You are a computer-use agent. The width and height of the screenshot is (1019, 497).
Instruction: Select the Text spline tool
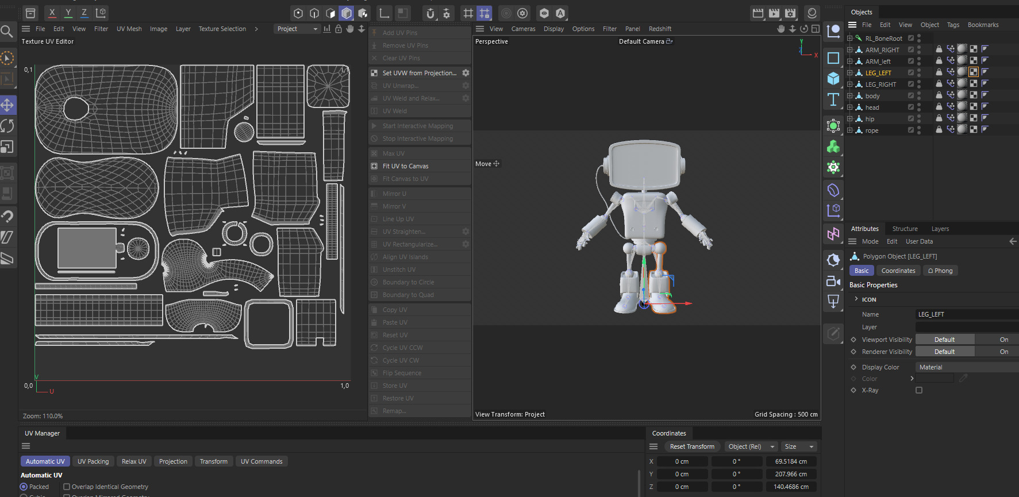point(833,99)
